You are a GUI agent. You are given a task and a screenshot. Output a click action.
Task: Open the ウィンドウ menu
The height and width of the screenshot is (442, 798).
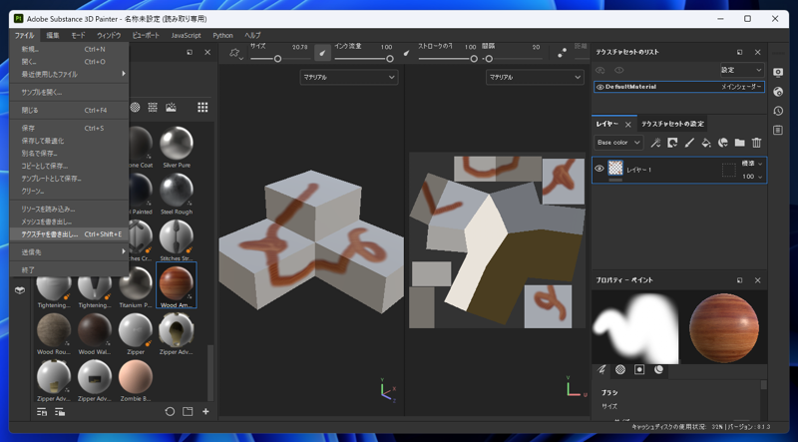tap(109, 35)
